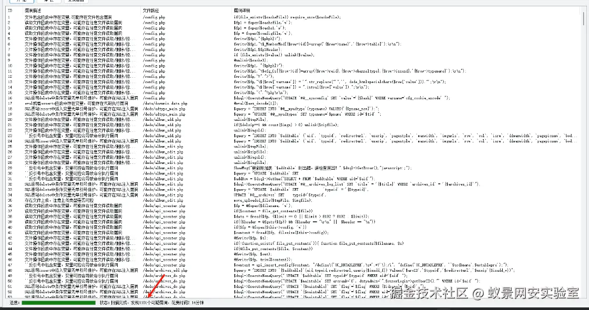The image size is (589, 310).
Task: Click ID cell 50 in the results list
Action: 10,281
